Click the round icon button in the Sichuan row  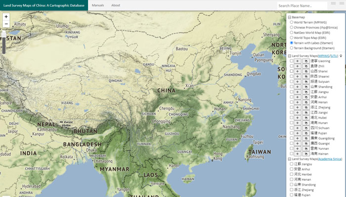[306, 128]
